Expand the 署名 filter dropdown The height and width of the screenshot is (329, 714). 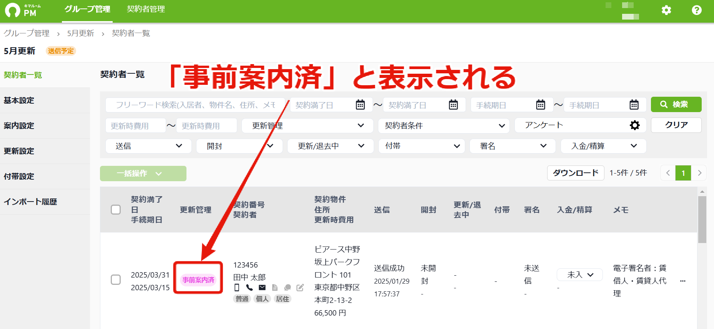[x=513, y=146]
